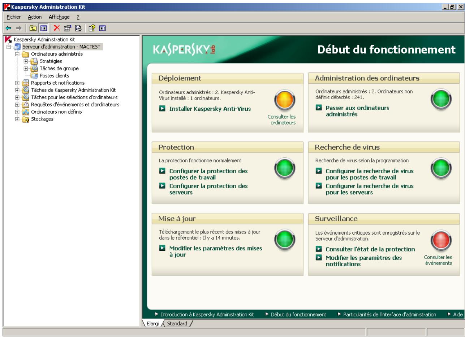Expand Tâches de Kaspersky Administration Kit

tap(17, 90)
